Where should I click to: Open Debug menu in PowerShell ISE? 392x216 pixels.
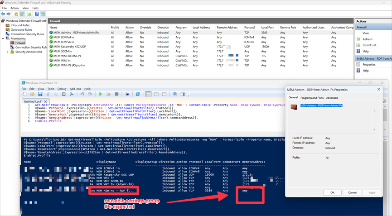click(62, 89)
